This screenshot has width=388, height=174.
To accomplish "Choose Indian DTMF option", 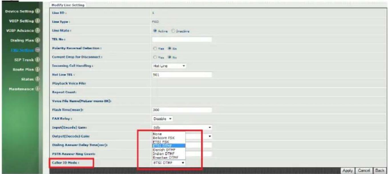I will point(169,154).
